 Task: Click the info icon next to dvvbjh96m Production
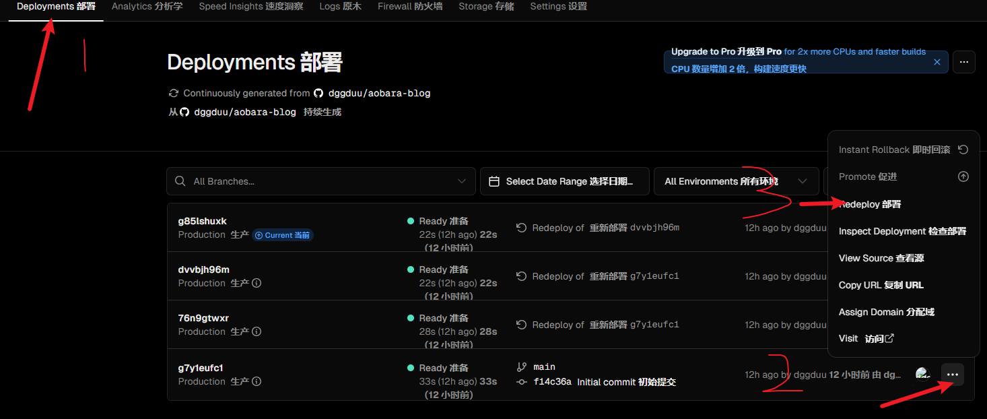(x=257, y=284)
